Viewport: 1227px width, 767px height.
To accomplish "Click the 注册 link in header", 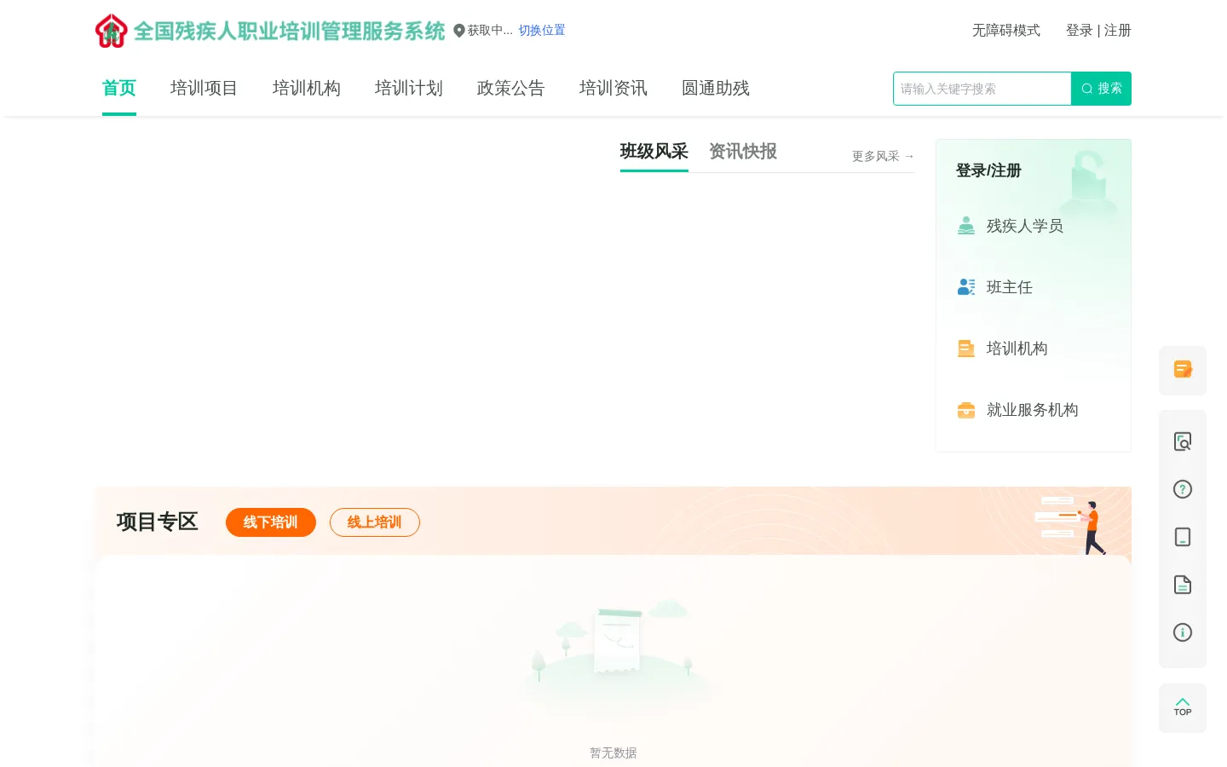I will pos(1118,31).
